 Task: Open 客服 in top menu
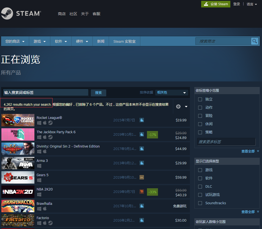coord(96,14)
